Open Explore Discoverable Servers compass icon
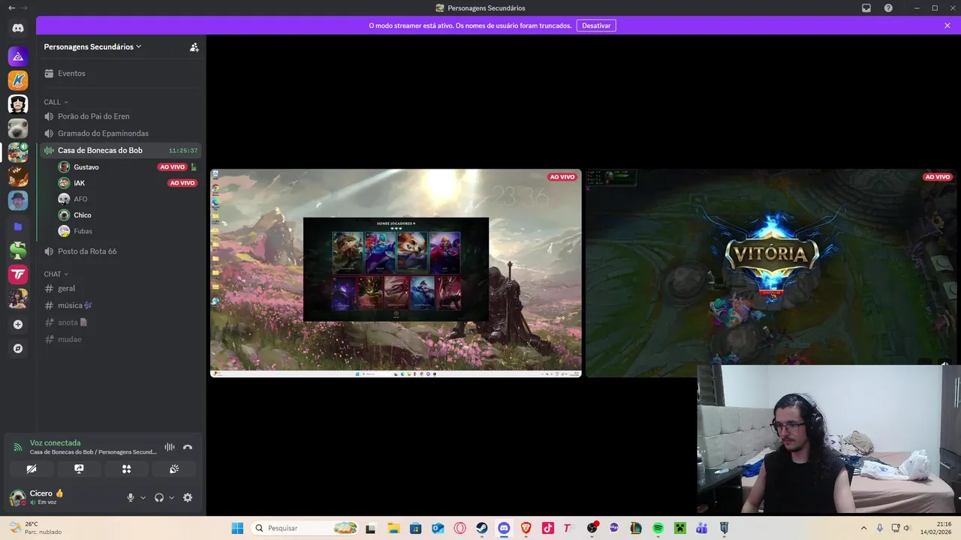The height and width of the screenshot is (540, 961). (x=18, y=349)
